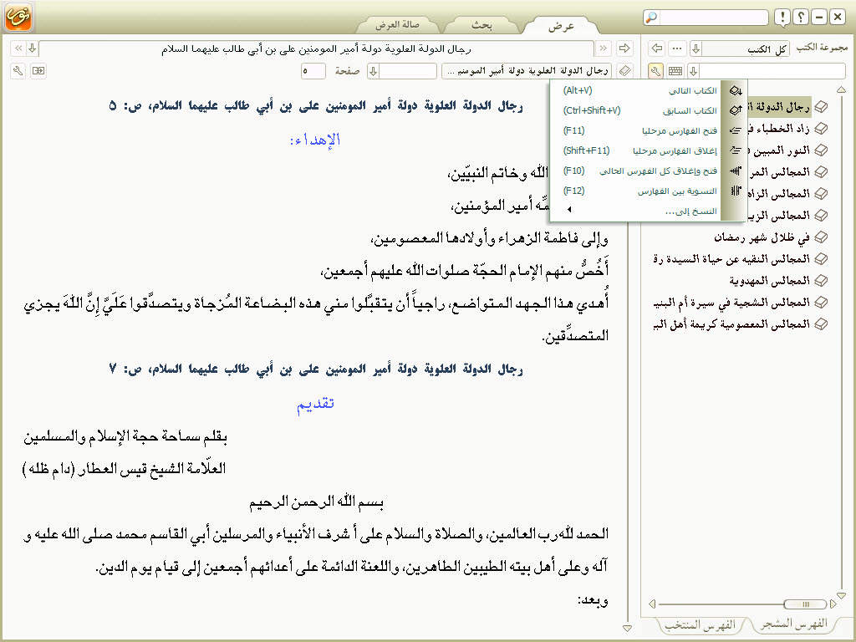Click the left arrow icon beside book group
The height and width of the screenshot is (642, 856).
pyautogui.click(x=657, y=48)
